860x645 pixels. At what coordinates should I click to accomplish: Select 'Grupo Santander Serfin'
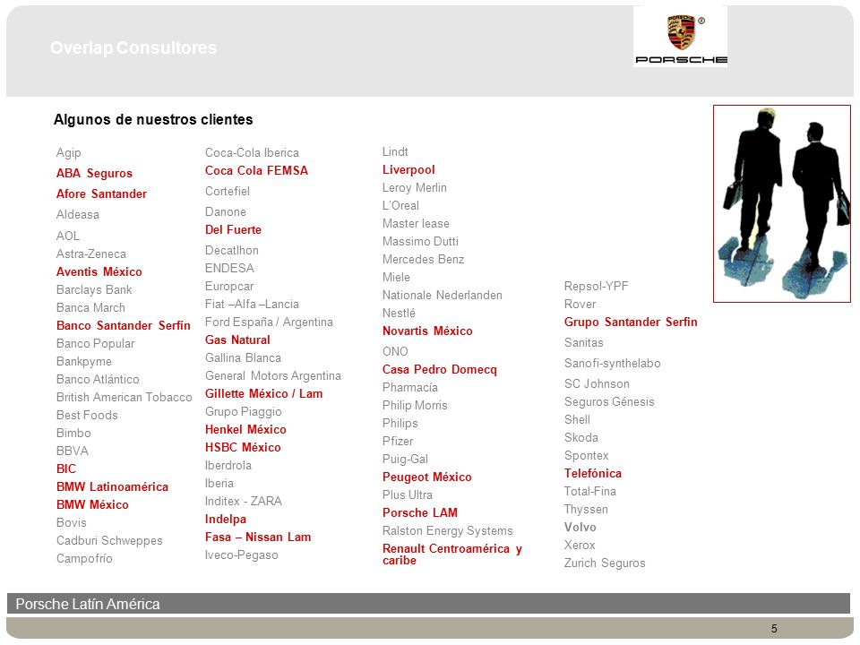point(631,322)
